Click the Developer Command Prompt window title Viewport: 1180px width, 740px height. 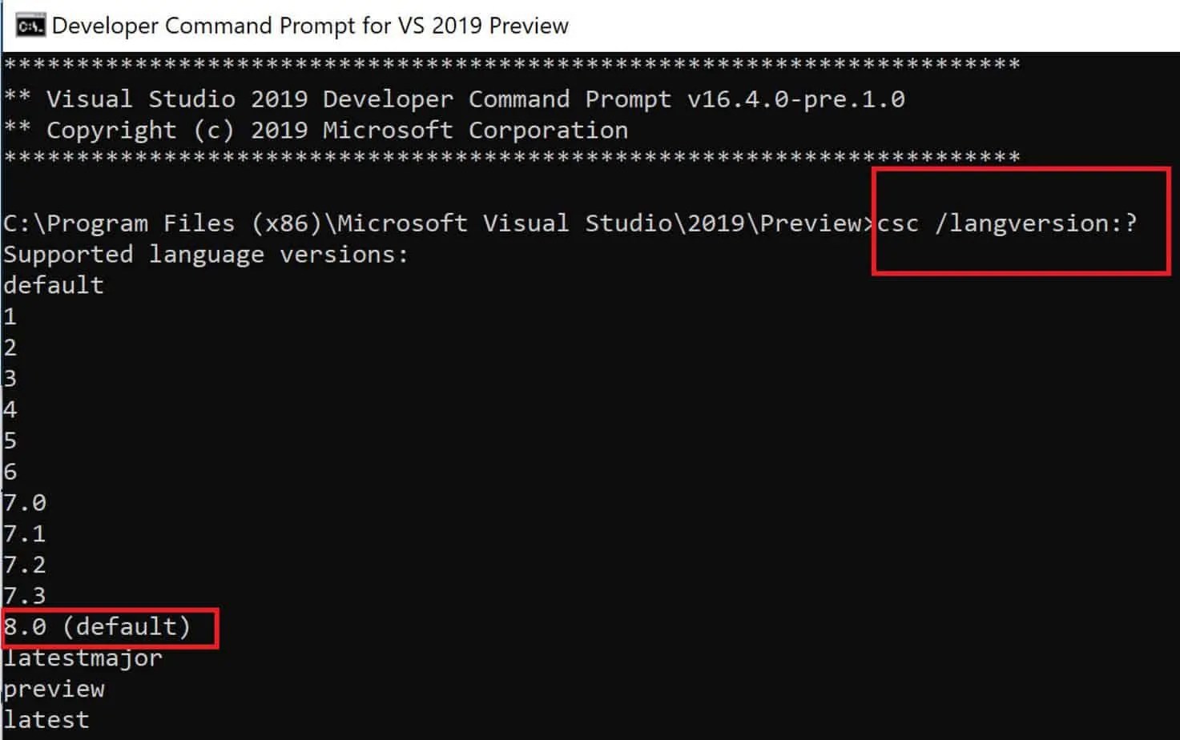tap(310, 26)
